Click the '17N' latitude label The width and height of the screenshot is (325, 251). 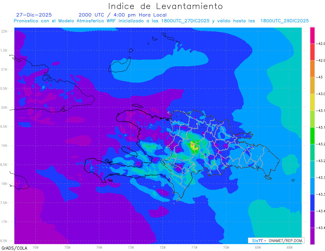coord(5,222)
